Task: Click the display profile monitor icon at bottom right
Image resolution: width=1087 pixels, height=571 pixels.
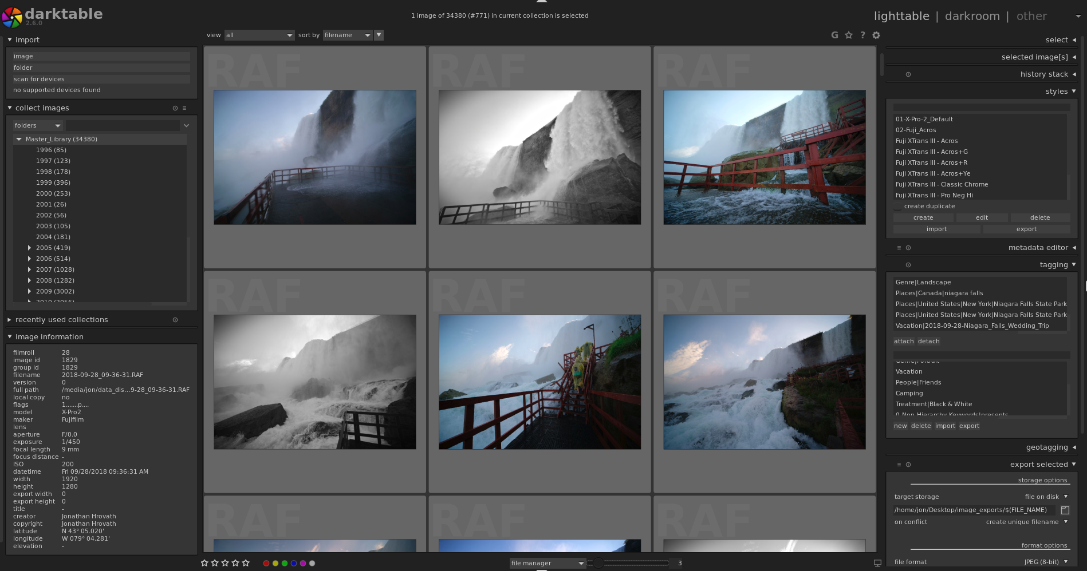Action: (877, 563)
